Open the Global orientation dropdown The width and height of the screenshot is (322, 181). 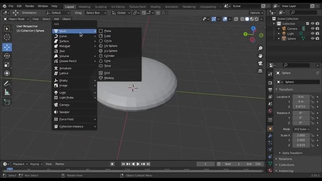(x=121, y=13)
